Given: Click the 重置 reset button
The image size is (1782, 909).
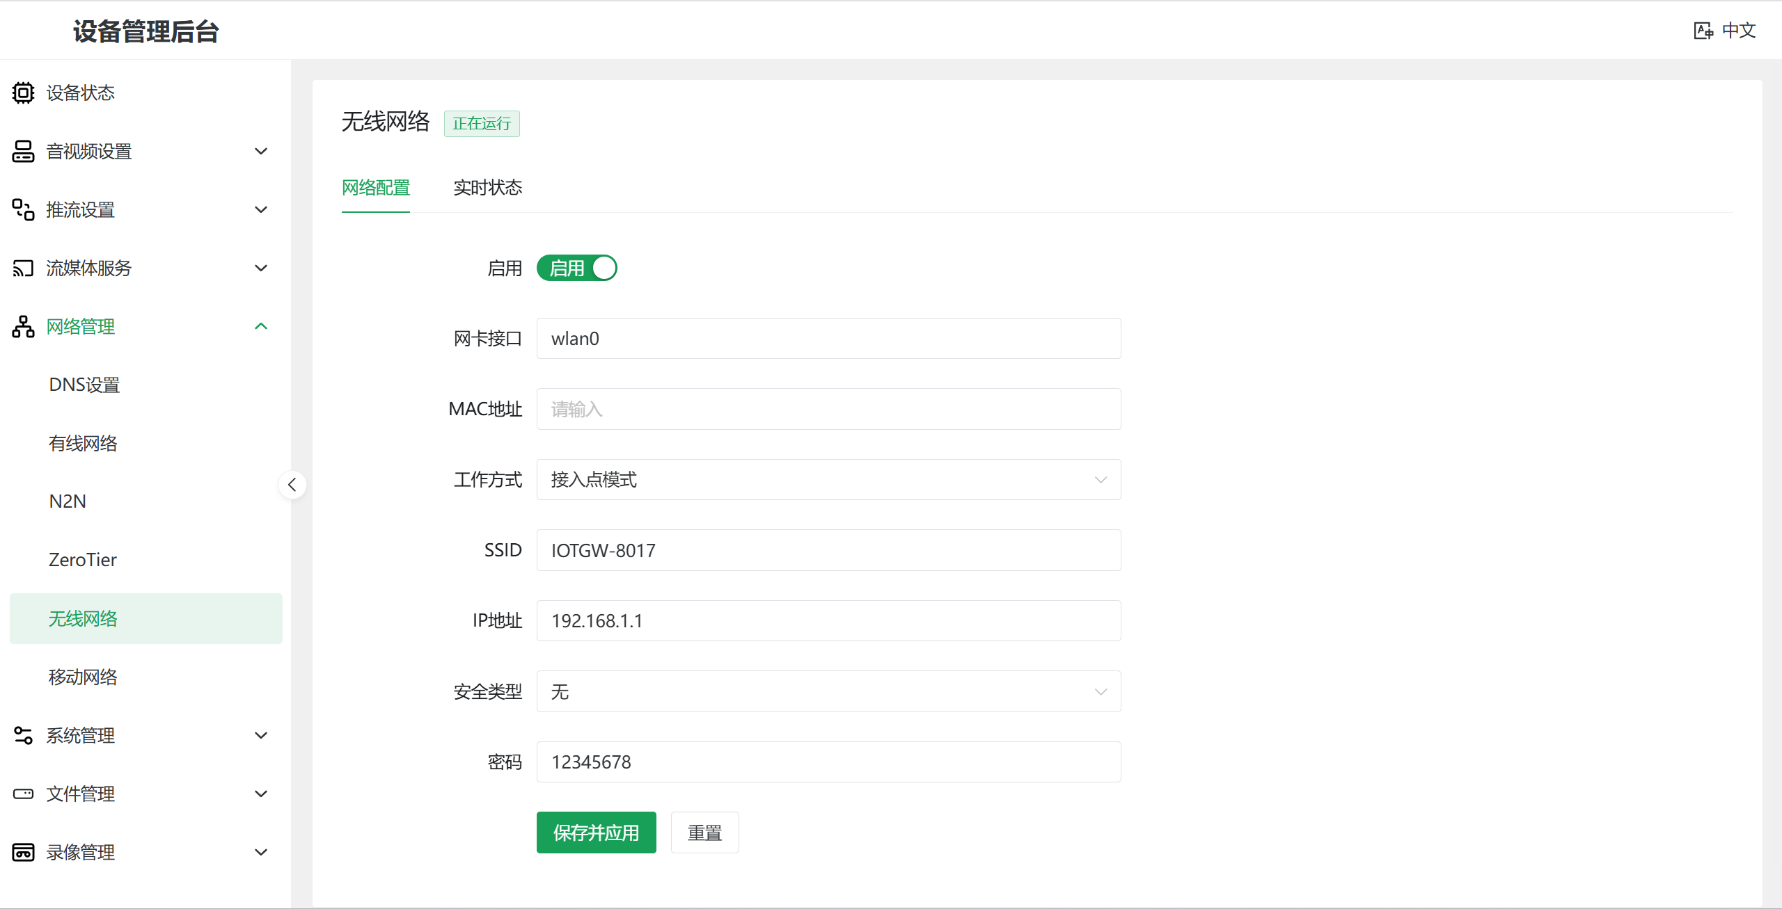Looking at the screenshot, I should [x=704, y=832].
